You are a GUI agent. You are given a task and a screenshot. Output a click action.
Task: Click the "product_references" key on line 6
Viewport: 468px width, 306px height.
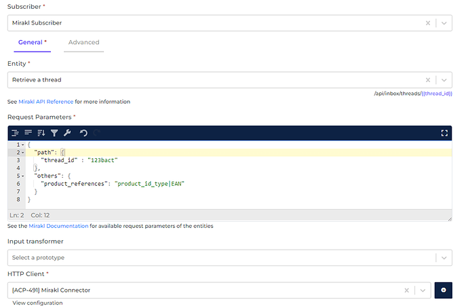click(x=75, y=184)
